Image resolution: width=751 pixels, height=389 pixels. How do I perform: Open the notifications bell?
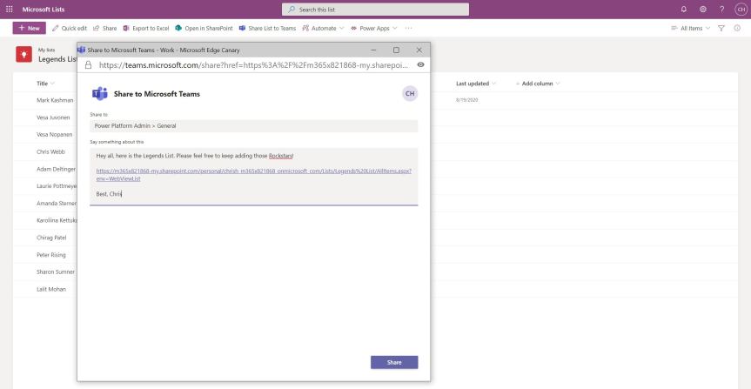pos(683,9)
